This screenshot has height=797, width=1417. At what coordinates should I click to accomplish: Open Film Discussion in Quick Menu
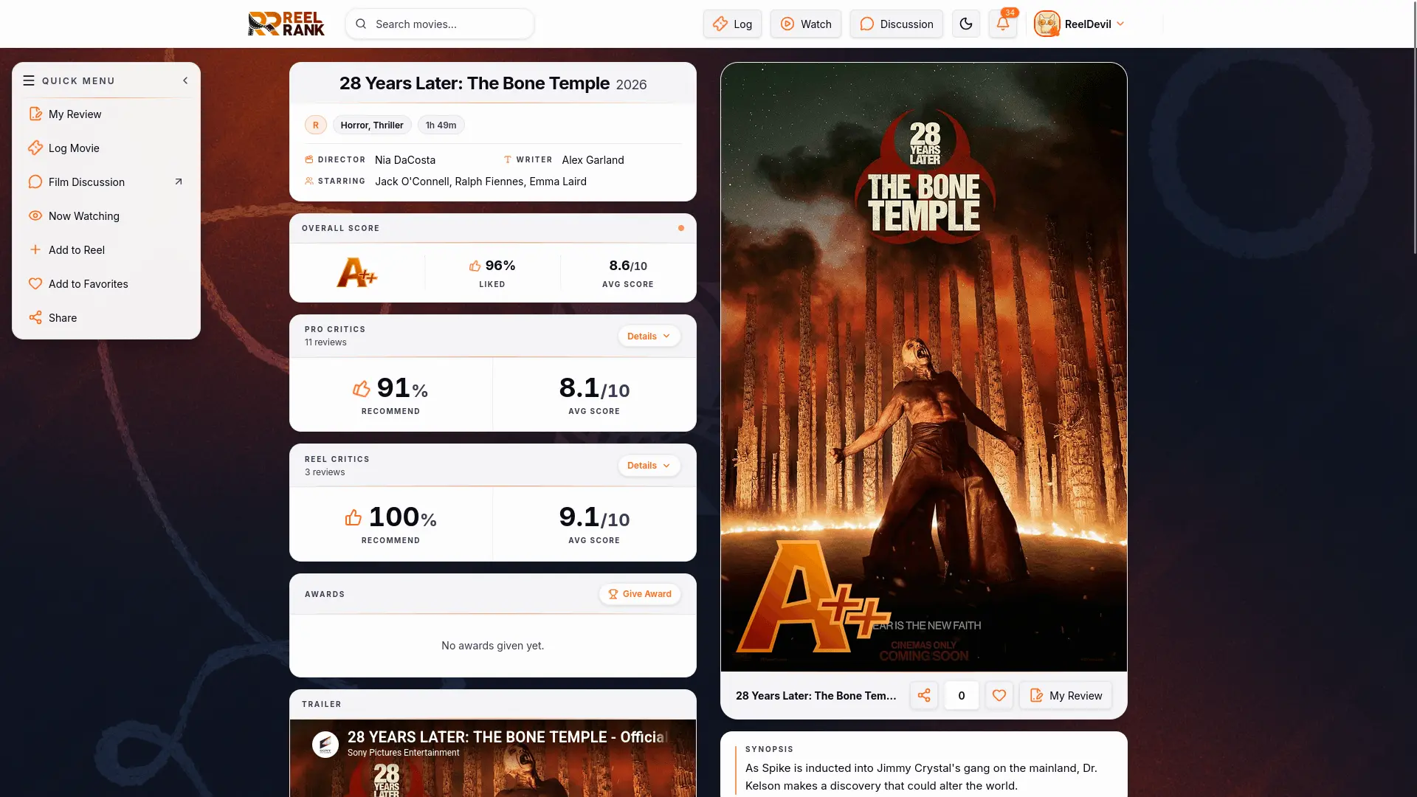[x=106, y=182]
